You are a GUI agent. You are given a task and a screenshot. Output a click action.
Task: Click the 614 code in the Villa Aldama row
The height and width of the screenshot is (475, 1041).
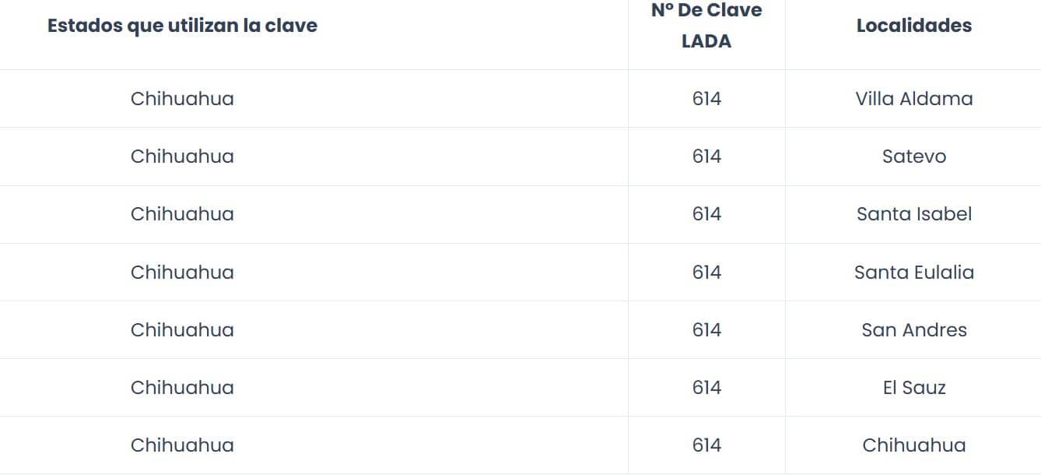tap(706, 99)
